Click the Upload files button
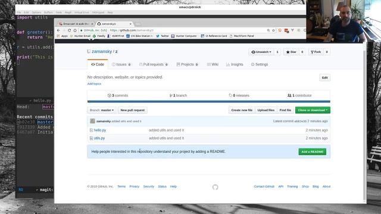 click(x=266, y=110)
